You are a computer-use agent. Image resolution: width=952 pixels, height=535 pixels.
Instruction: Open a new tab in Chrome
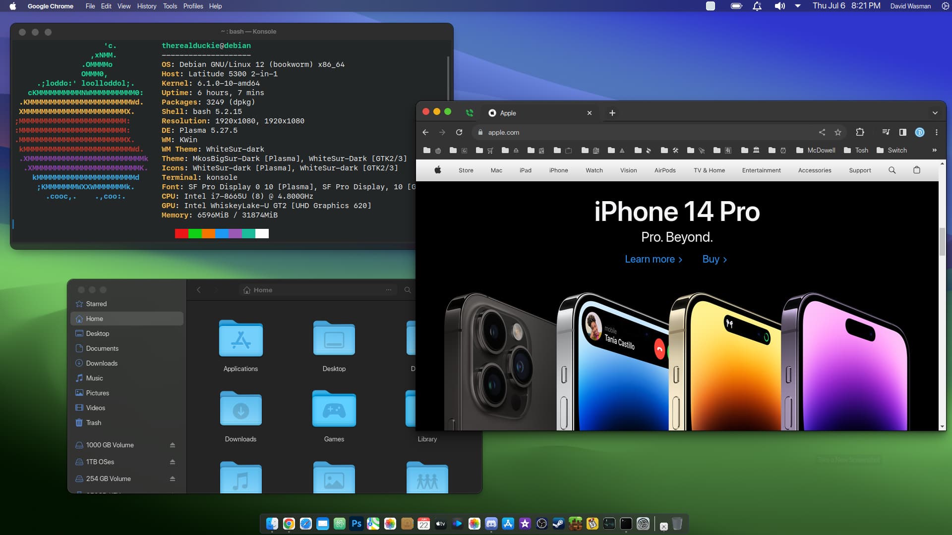612,113
